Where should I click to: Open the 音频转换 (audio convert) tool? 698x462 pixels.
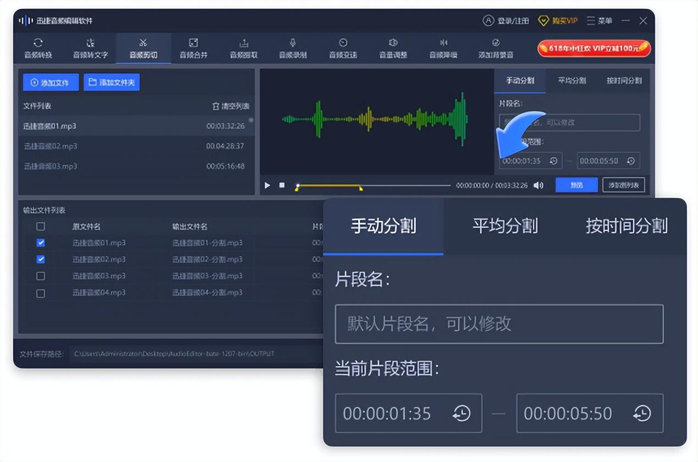click(x=38, y=48)
